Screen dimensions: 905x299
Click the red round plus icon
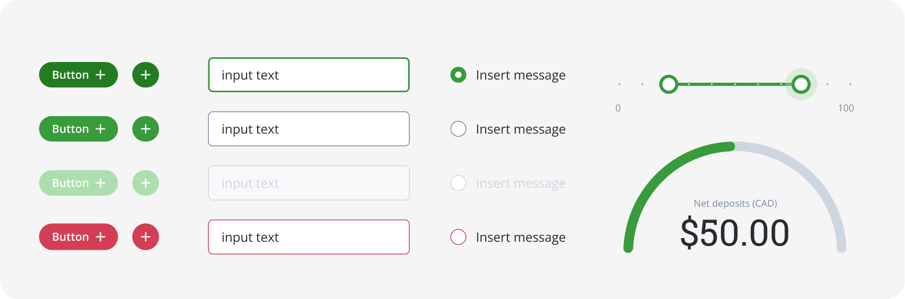point(146,237)
